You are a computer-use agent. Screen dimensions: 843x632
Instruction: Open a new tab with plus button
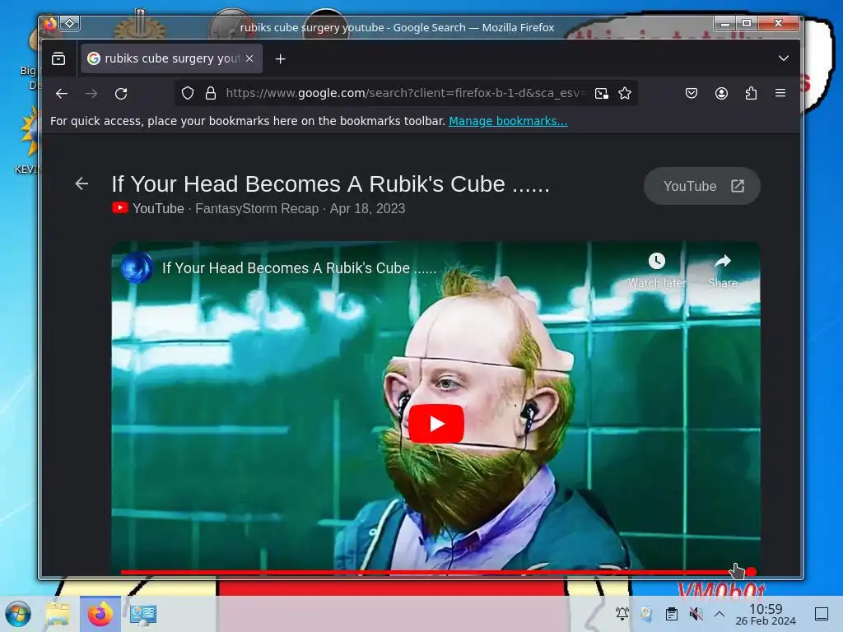point(280,59)
